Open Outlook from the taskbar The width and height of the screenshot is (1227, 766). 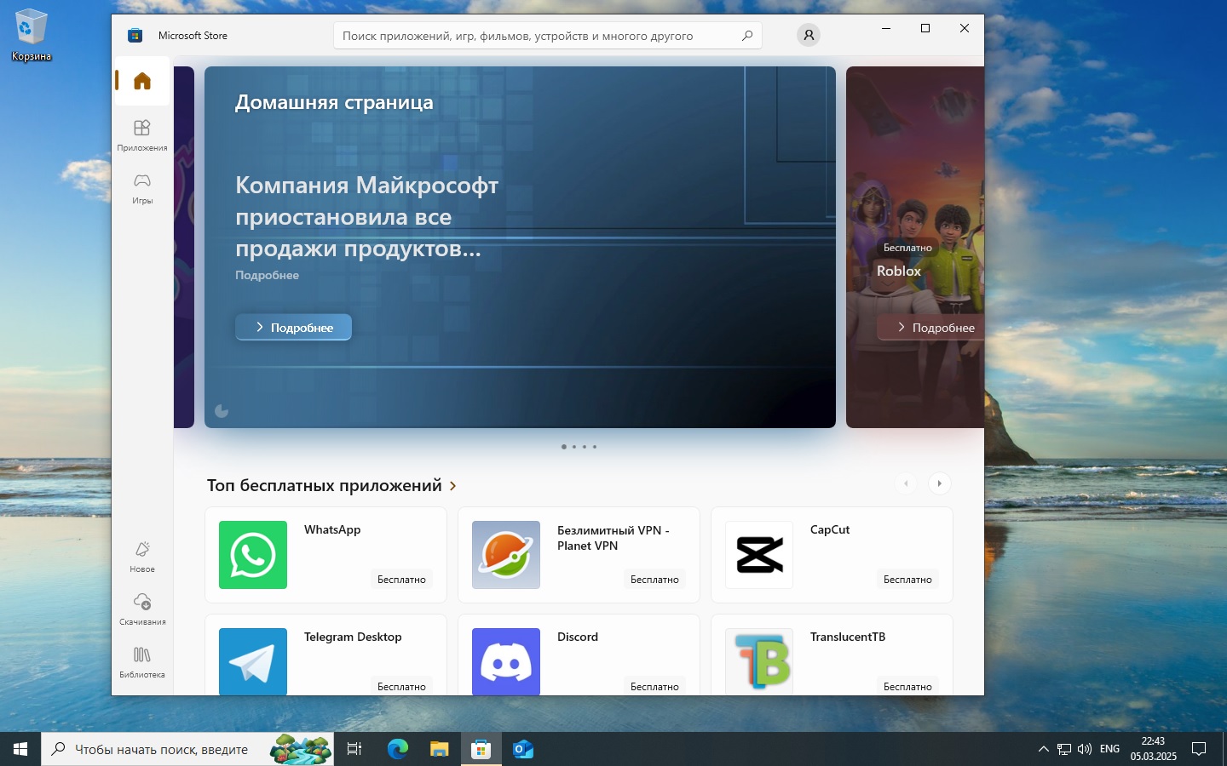(523, 749)
